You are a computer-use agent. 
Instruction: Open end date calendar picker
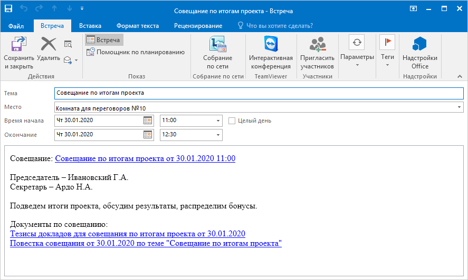click(x=148, y=135)
